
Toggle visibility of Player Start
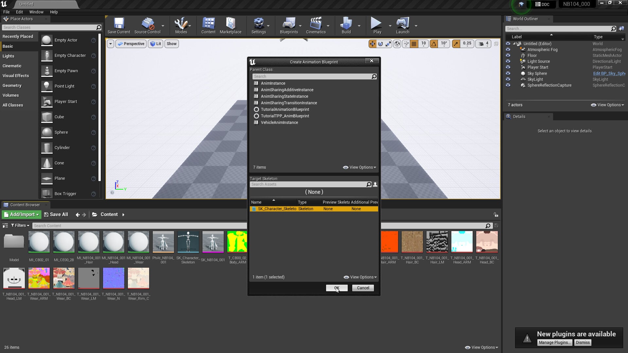pyautogui.click(x=508, y=67)
